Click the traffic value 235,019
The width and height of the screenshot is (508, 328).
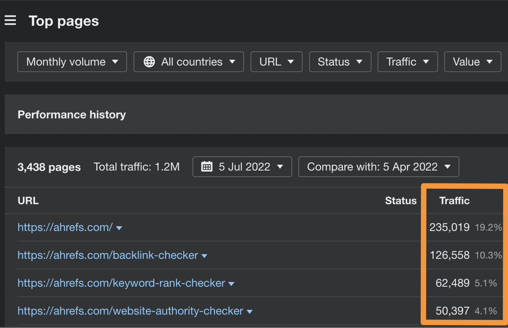450,227
